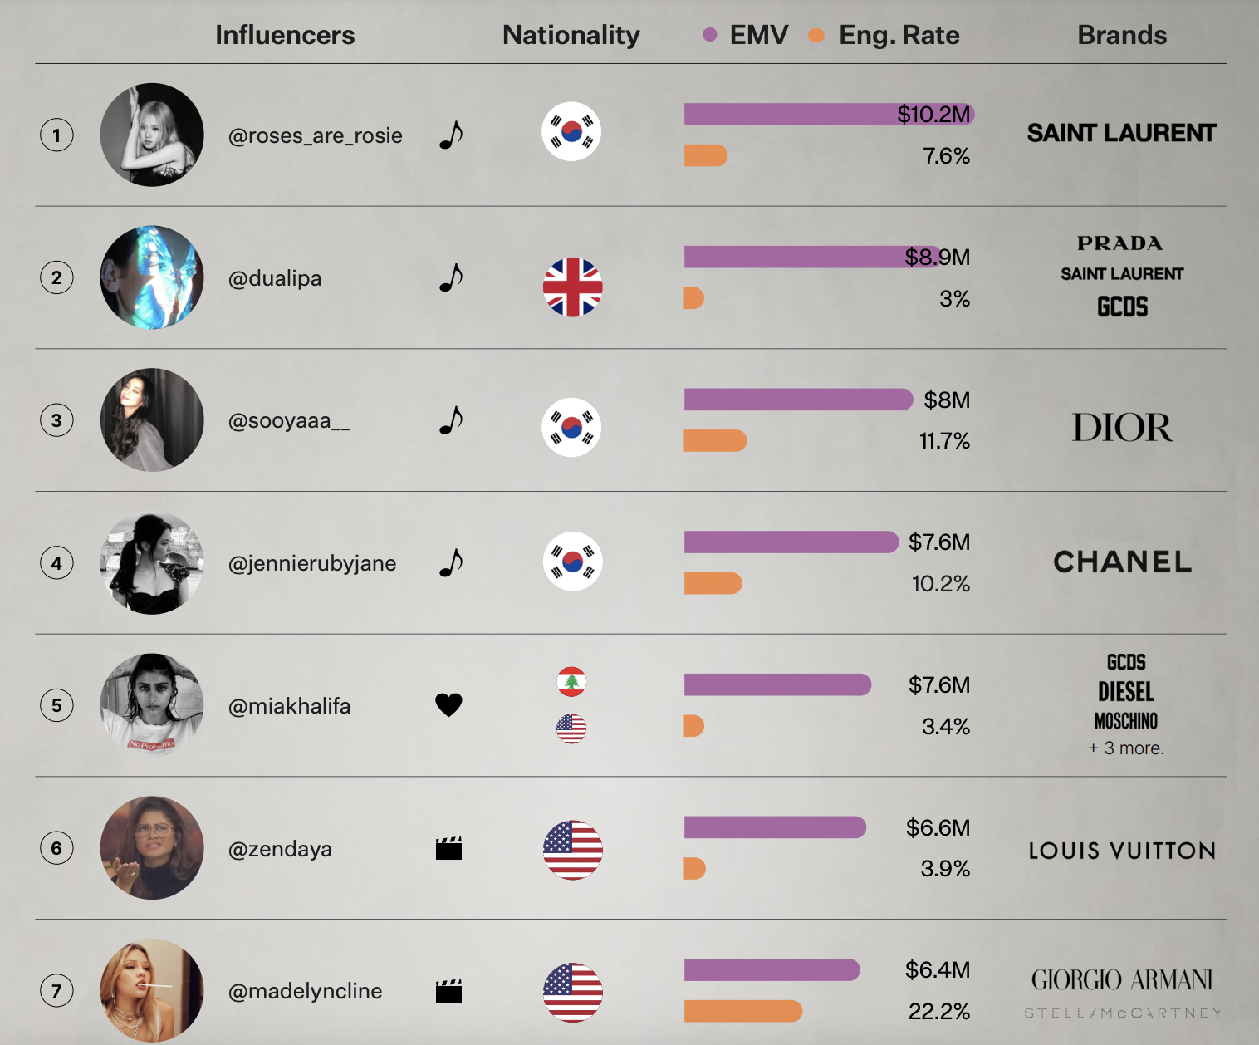
Task: Click music note icon beside @roses_are_rosie
Action: [x=451, y=135]
